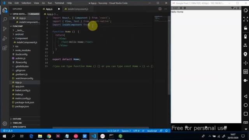Open the Edit menu
Screen dimensions: 249x140
click(x=16, y=3)
